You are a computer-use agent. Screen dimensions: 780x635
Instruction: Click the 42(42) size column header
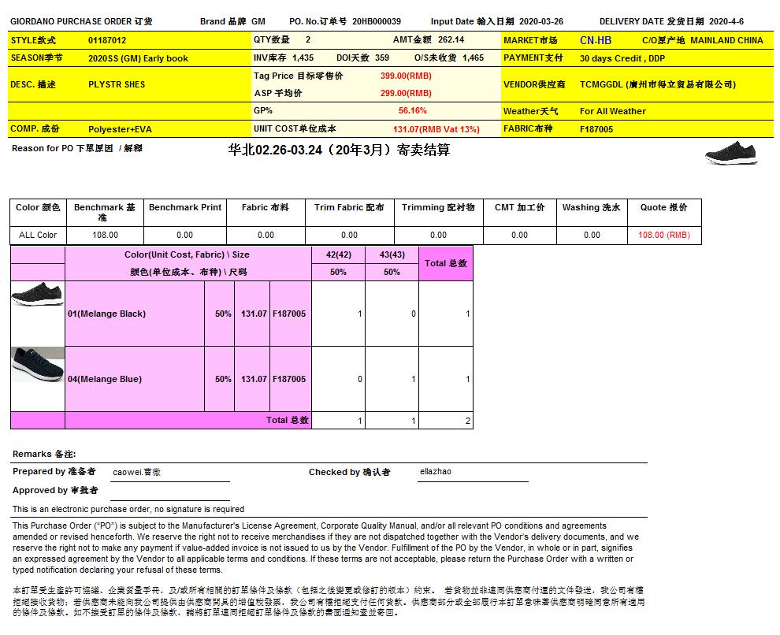(338, 254)
